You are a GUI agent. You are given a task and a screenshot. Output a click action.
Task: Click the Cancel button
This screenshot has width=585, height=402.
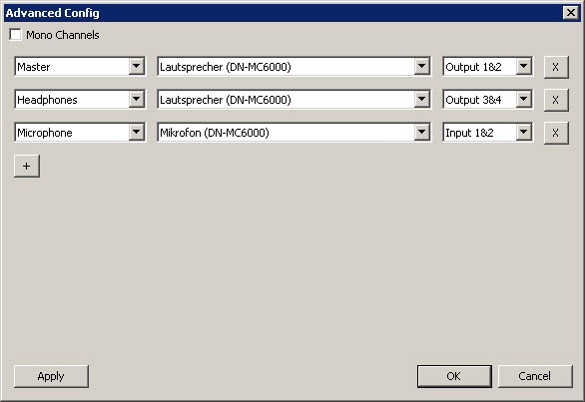click(x=535, y=376)
